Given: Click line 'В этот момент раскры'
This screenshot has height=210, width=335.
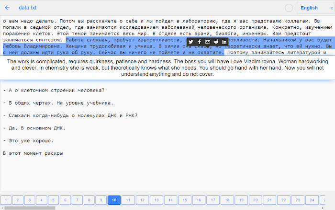Looking at the screenshot, I should point(33,153).
